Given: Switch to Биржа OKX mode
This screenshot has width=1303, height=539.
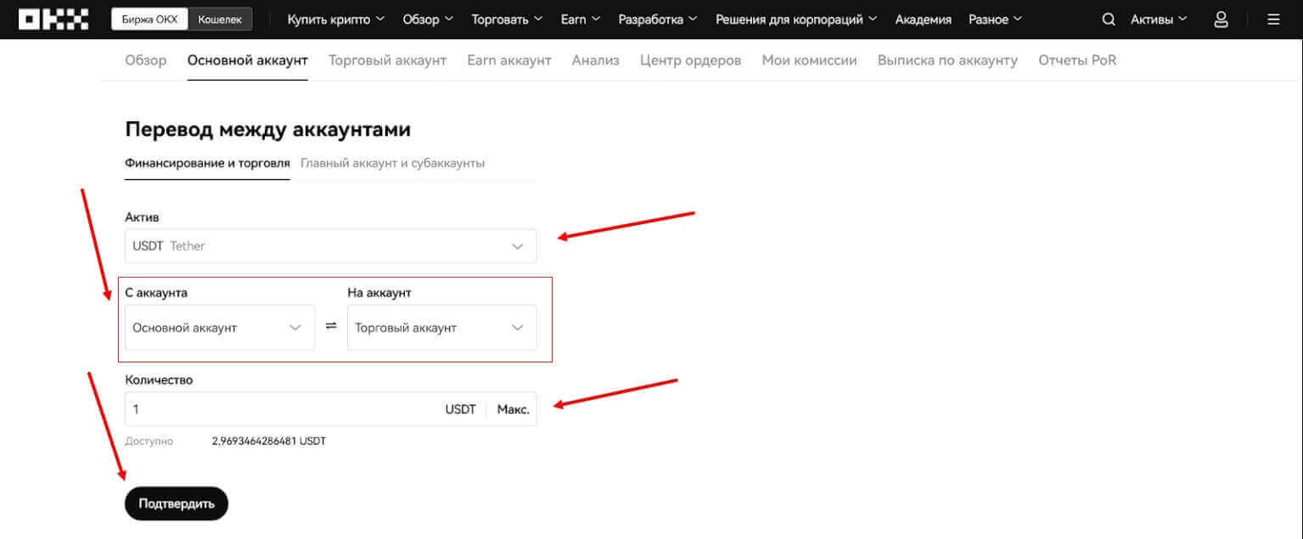Looking at the screenshot, I should click(x=149, y=20).
